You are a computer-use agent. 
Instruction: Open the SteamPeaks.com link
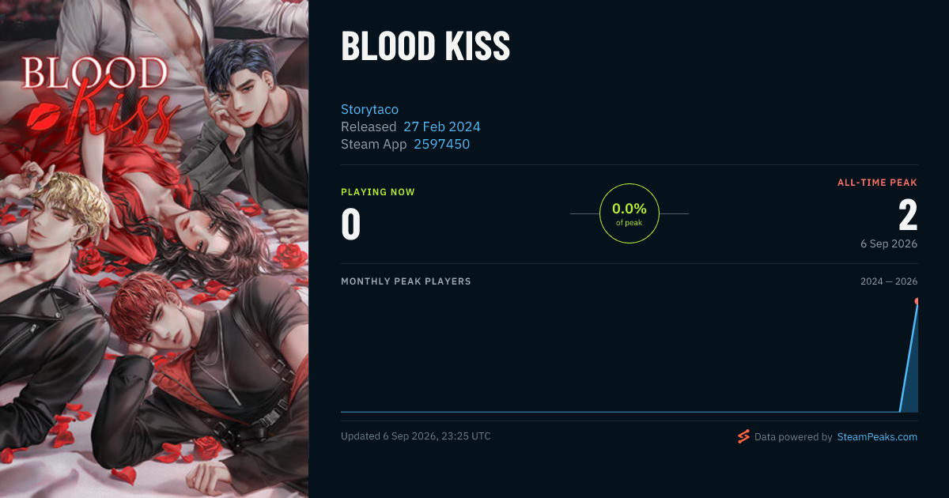click(877, 436)
